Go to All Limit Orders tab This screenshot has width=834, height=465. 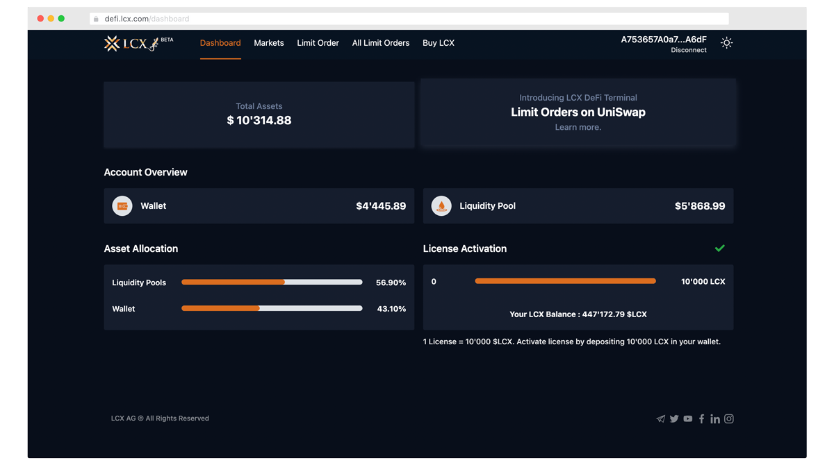pos(381,43)
